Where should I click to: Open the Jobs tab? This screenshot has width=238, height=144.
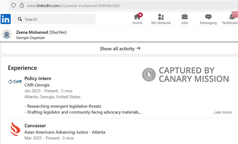point(184,19)
